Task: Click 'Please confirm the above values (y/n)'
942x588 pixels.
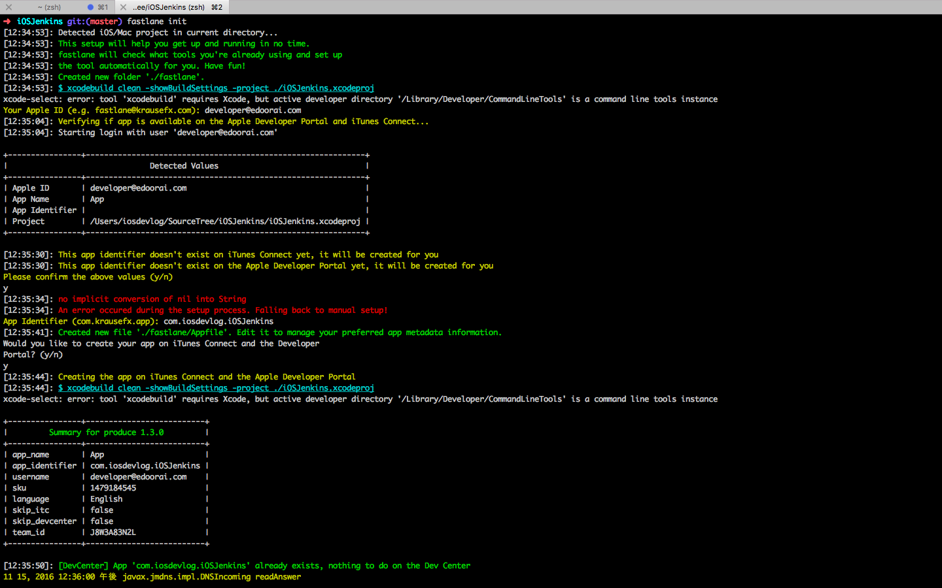Action: coord(88,277)
